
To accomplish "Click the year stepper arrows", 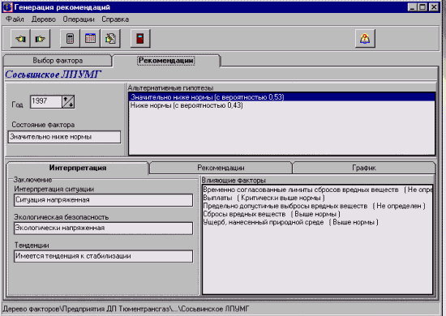I will coord(68,101).
